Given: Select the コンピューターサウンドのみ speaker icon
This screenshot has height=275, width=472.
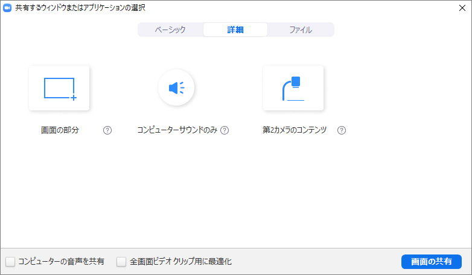Looking at the screenshot, I should coord(176,88).
